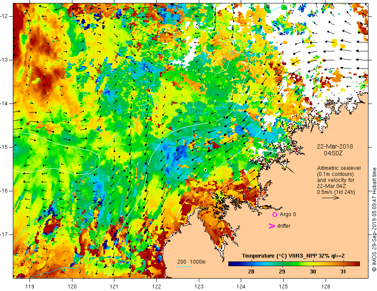Click the '0.5m/s (1kt 24h)' label
This screenshot has width=377, height=291.
[336, 192]
